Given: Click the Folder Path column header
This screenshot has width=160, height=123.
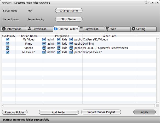Looking at the screenshot, I should (109, 36).
